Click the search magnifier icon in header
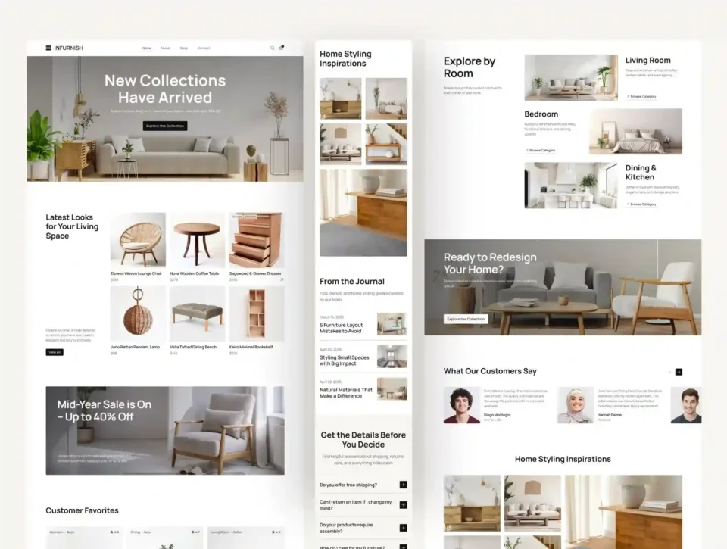 273,48
